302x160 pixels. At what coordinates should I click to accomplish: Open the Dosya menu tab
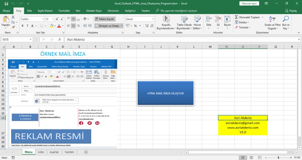tap(6, 11)
